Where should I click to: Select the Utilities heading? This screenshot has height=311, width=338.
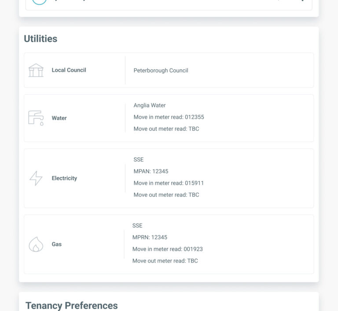coord(40,39)
